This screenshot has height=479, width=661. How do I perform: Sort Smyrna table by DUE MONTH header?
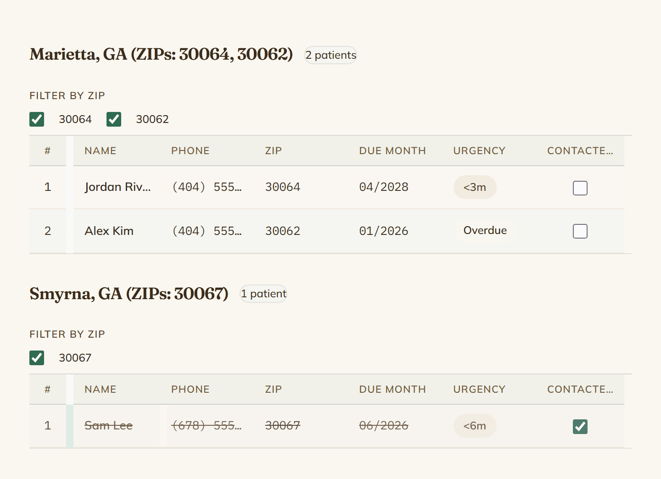(x=392, y=390)
